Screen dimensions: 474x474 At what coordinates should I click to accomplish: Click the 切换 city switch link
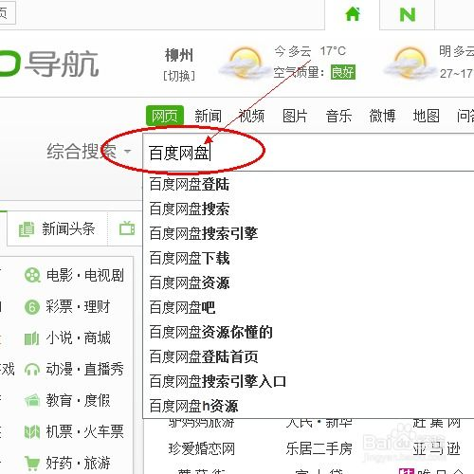click(179, 76)
